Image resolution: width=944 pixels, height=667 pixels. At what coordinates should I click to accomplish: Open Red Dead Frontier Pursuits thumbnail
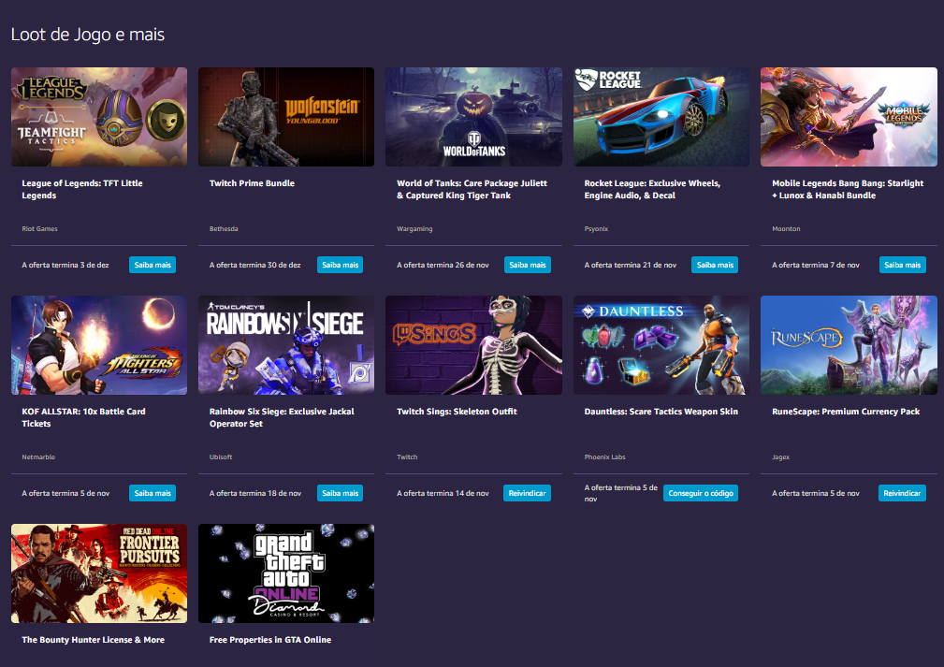point(99,573)
